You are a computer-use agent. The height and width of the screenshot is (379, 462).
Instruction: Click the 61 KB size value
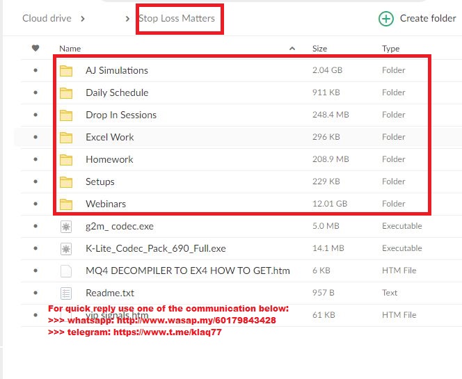point(324,315)
